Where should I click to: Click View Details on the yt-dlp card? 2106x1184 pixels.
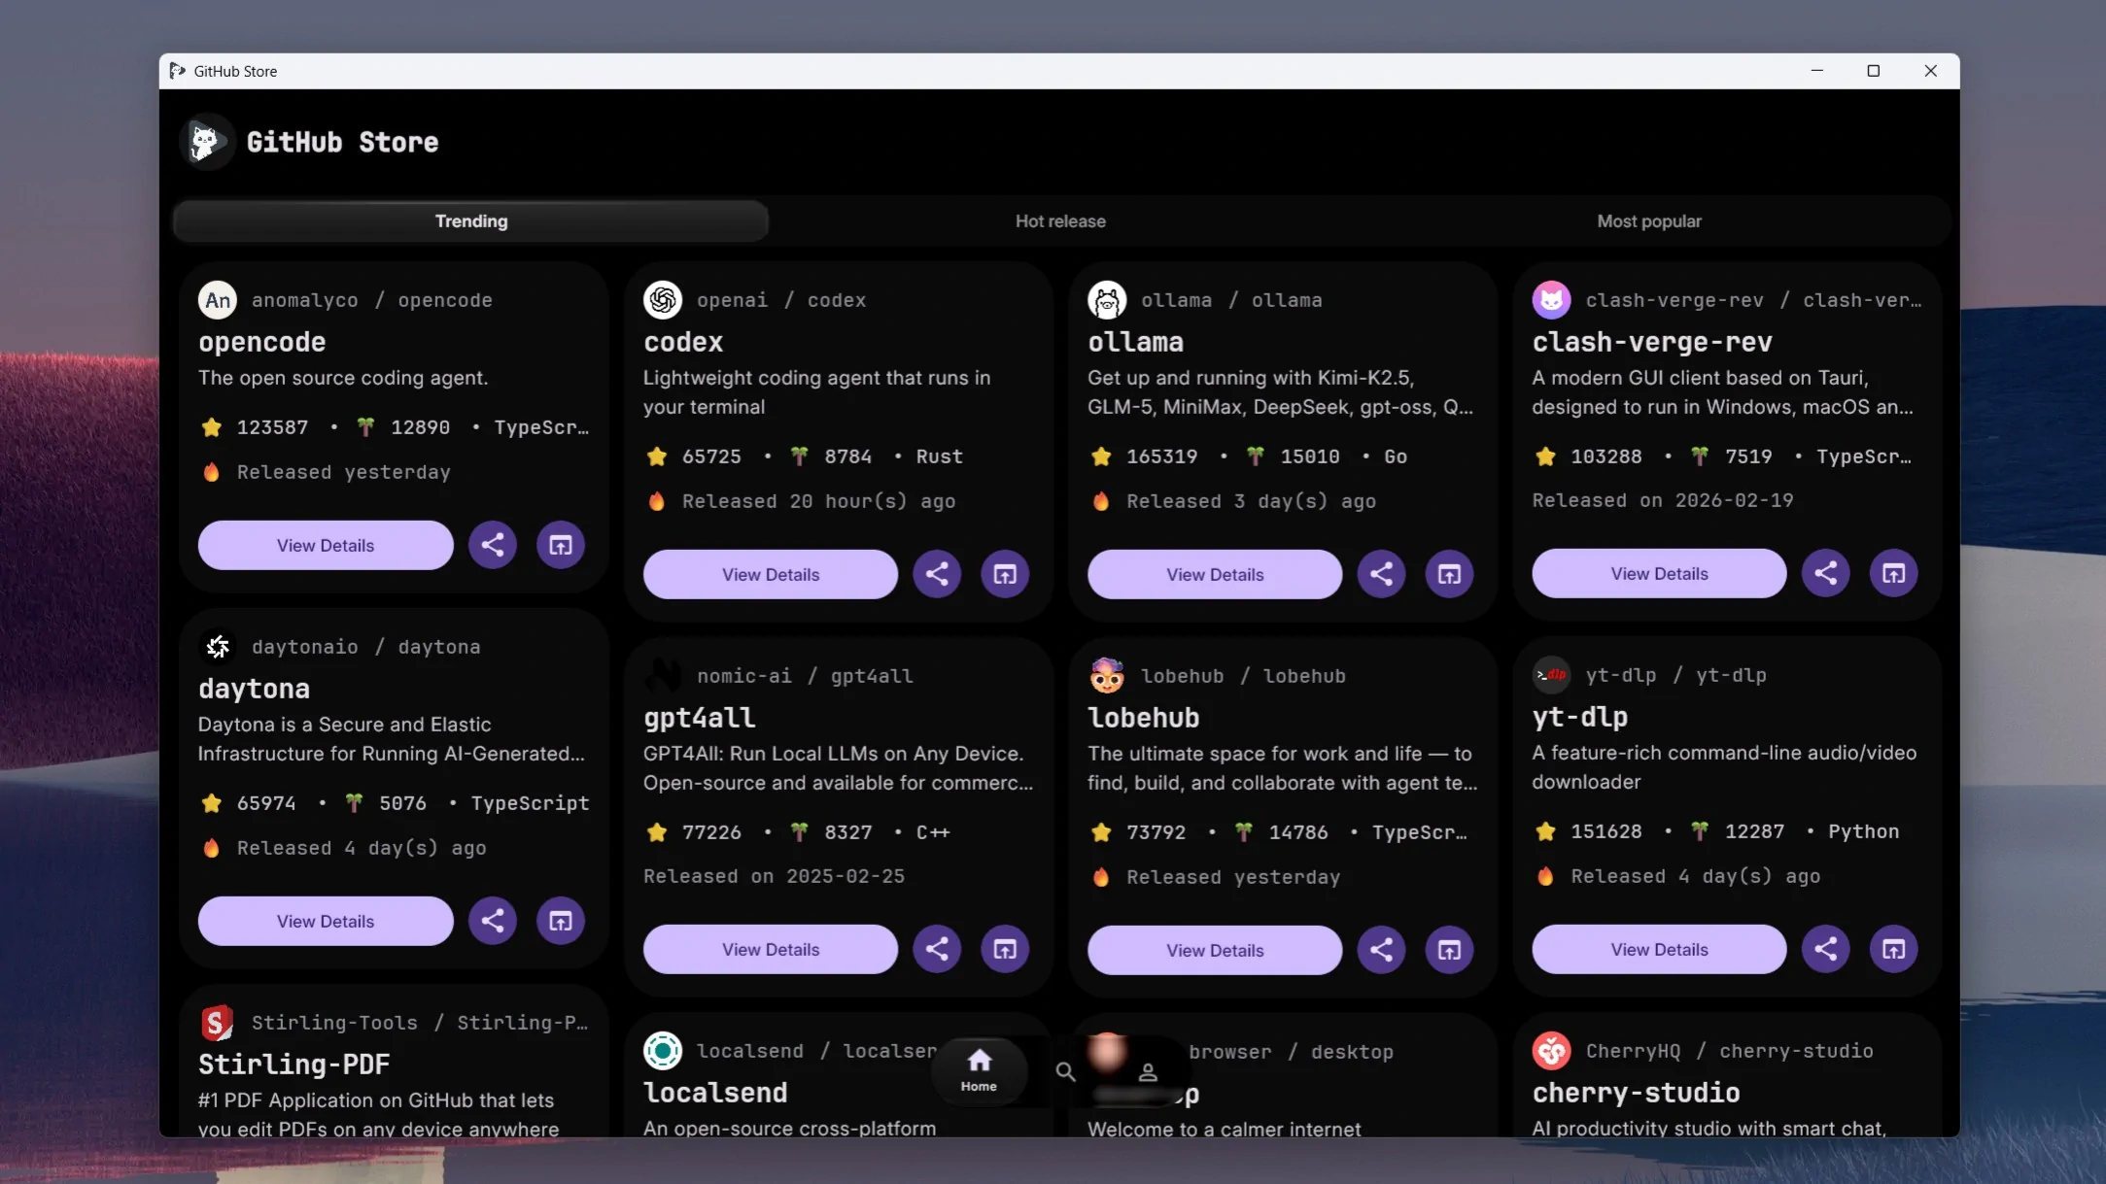(x=1658, y=949)
